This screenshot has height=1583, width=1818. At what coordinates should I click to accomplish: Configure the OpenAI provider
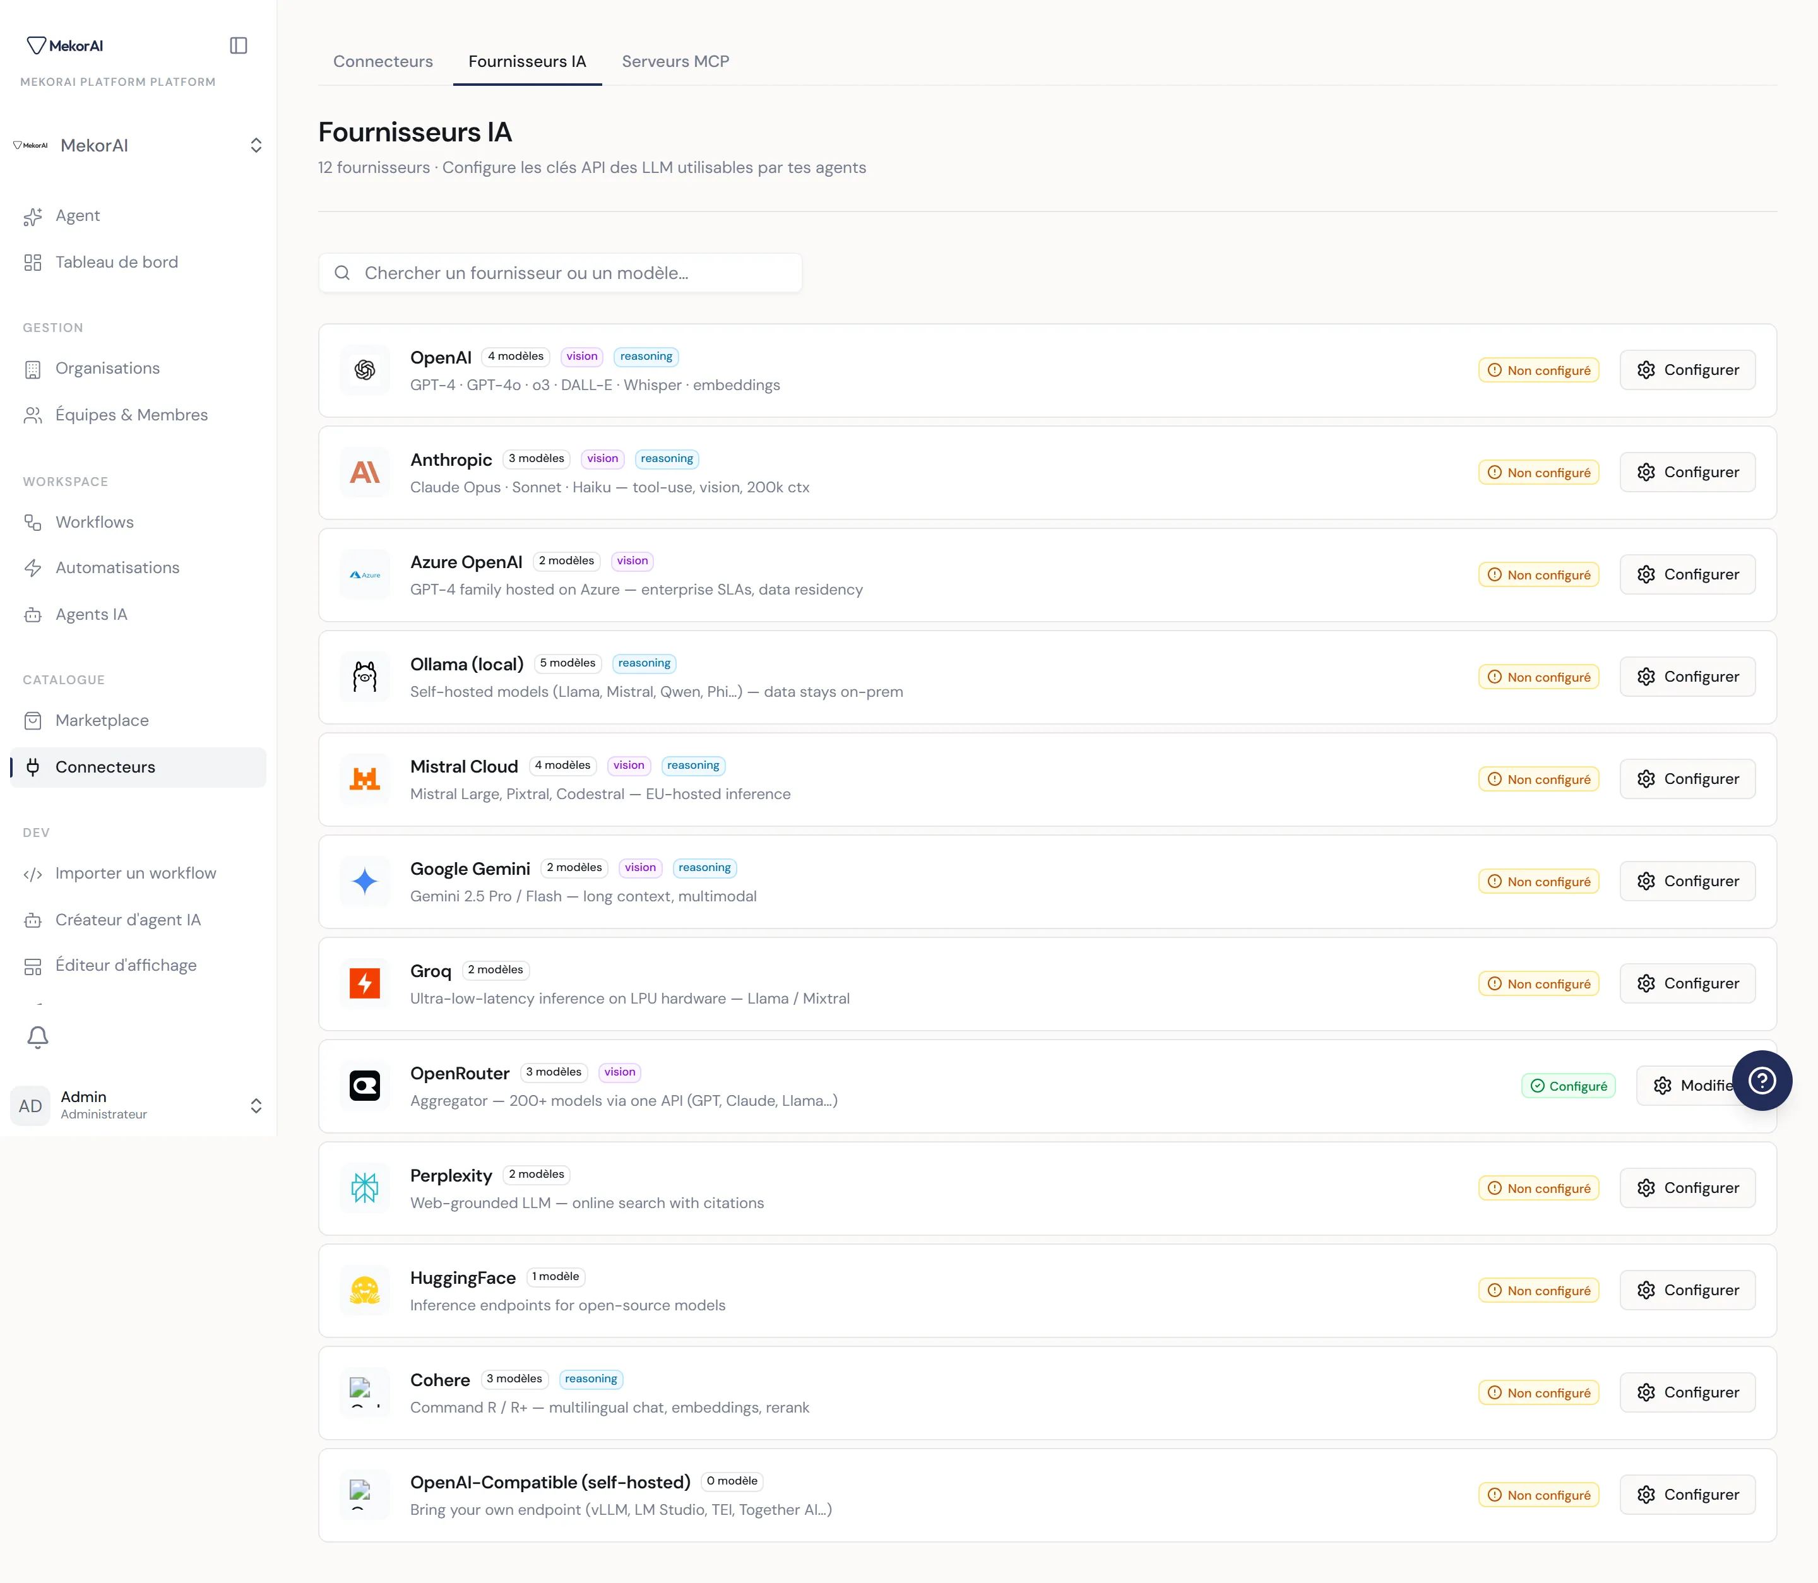pyautogui.click(x=1687, y=370)
